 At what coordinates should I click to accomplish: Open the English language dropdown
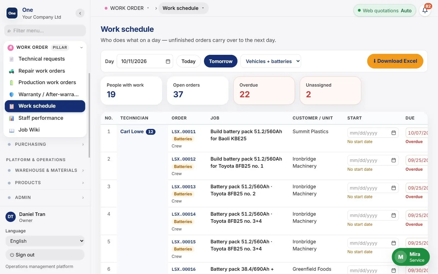coord(45,241)
